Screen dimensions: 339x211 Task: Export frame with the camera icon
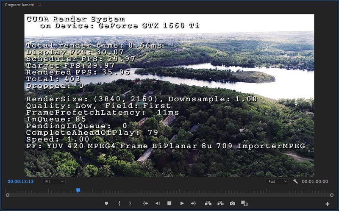[232, 203]
